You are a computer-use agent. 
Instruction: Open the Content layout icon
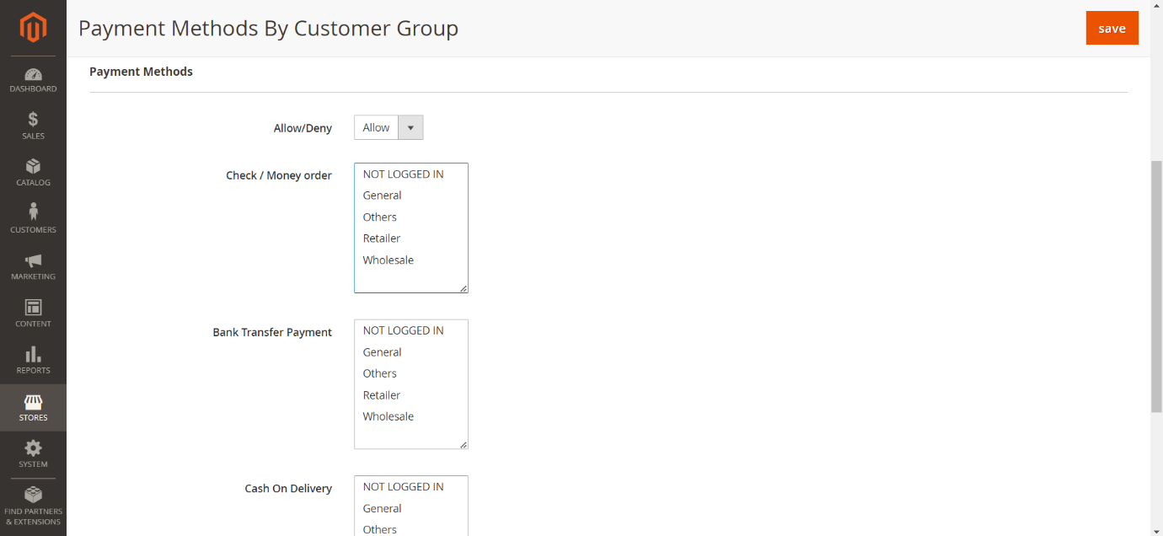pyautogui.click(x=33, y=308)
